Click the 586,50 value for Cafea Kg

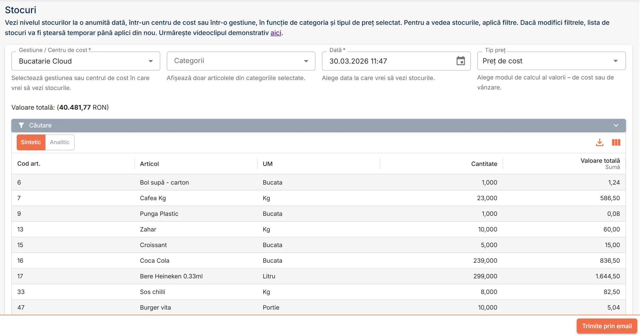610,198
